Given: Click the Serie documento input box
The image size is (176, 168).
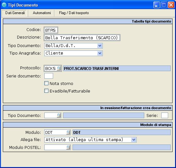Looking at the screenshot, I should point(49,76).
